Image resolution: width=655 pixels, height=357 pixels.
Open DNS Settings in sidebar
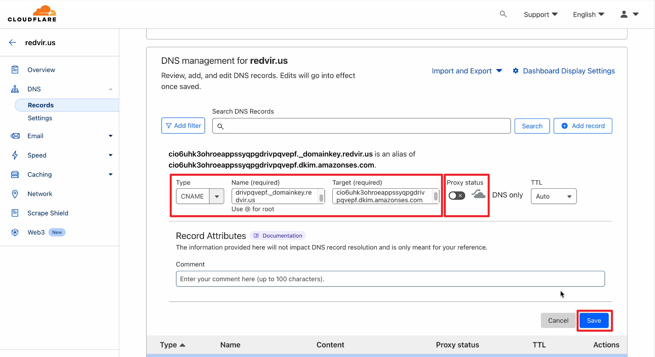[40, 118]
